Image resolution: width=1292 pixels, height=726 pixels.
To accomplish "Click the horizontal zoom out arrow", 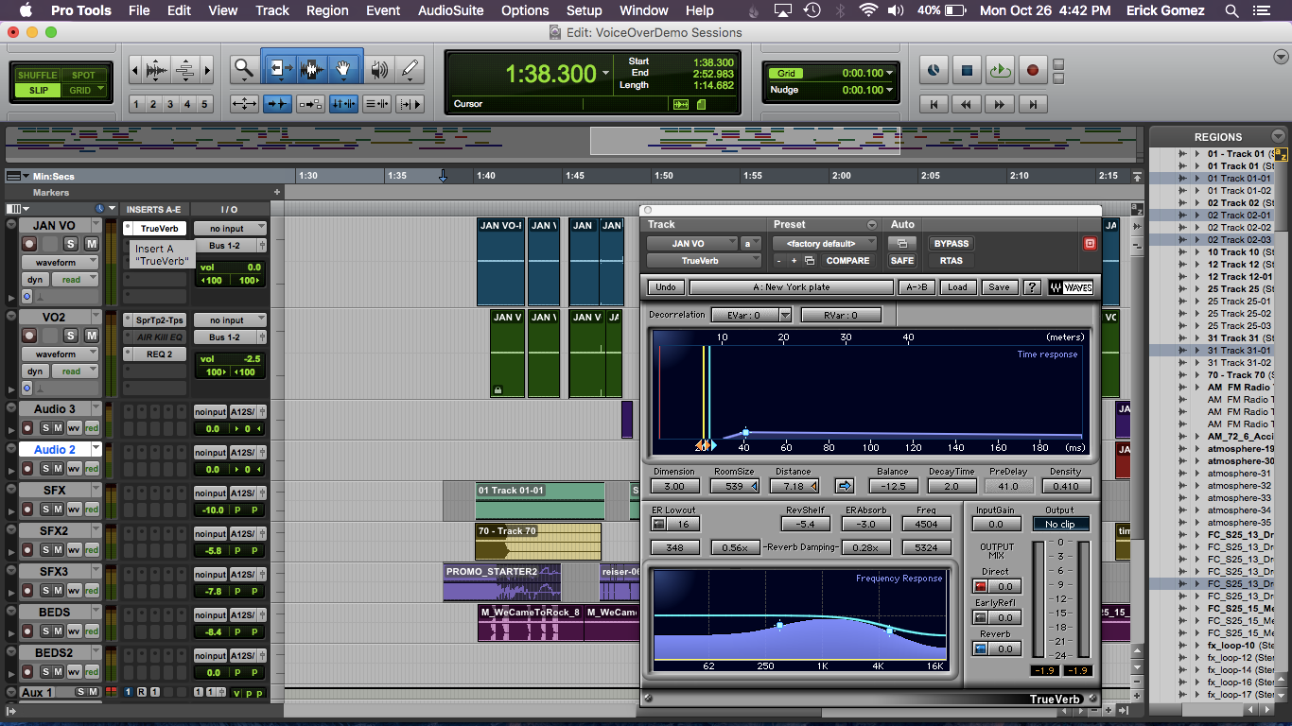I will pyautogui.click(x=134, y=70).
